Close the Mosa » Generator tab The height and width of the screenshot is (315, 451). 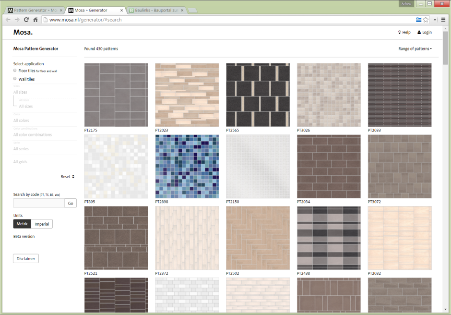pos(122,11)
